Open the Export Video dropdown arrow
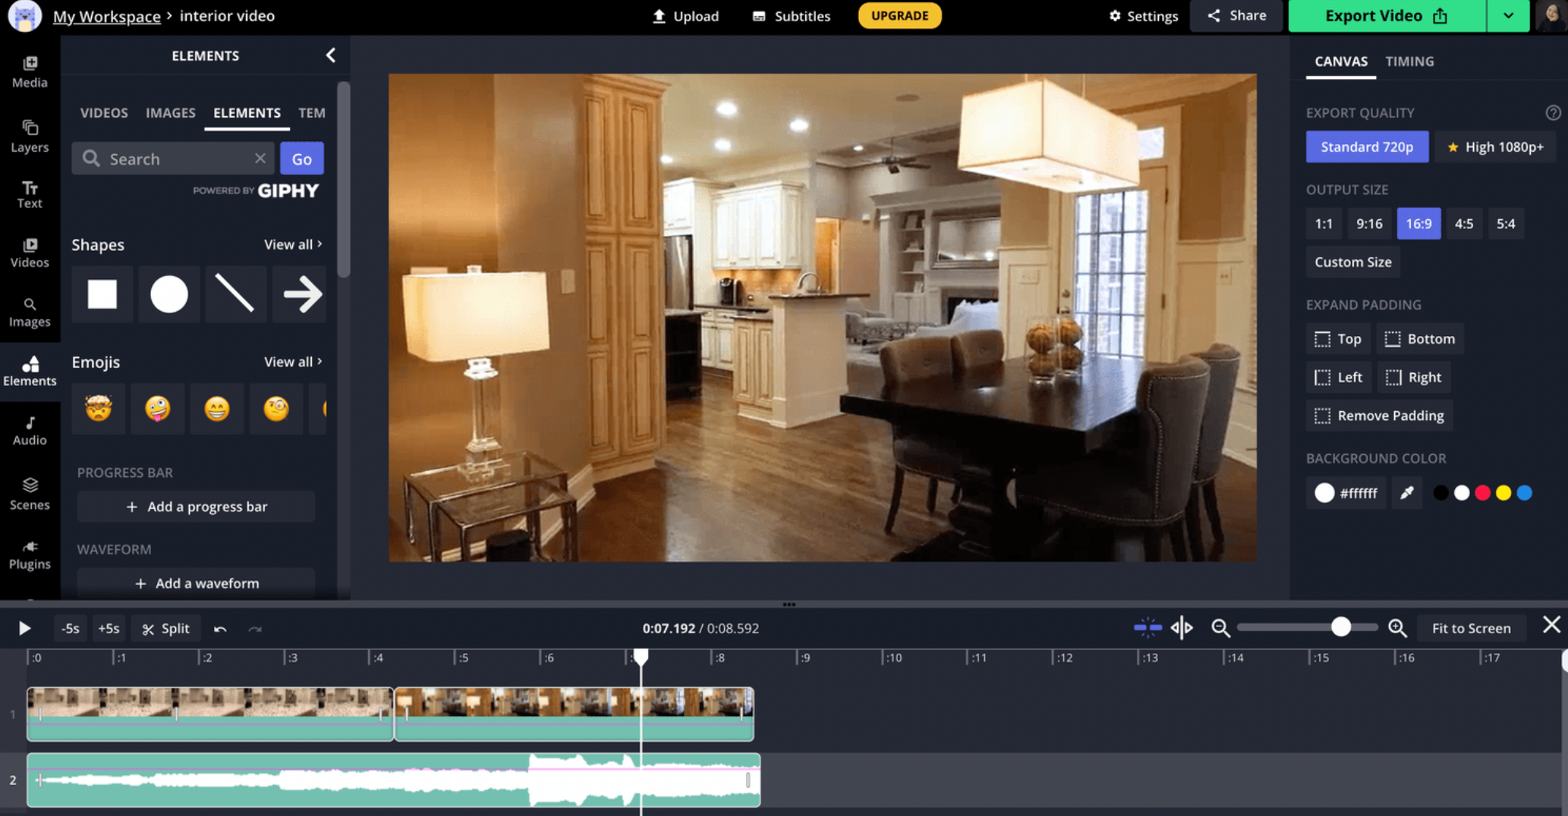The width and height of the screenshot is (1568, 816). [x=1508, y=16]
